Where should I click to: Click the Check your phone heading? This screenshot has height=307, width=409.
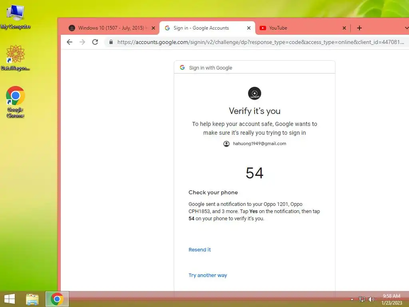pyautogui.click(x=213, y=192)
